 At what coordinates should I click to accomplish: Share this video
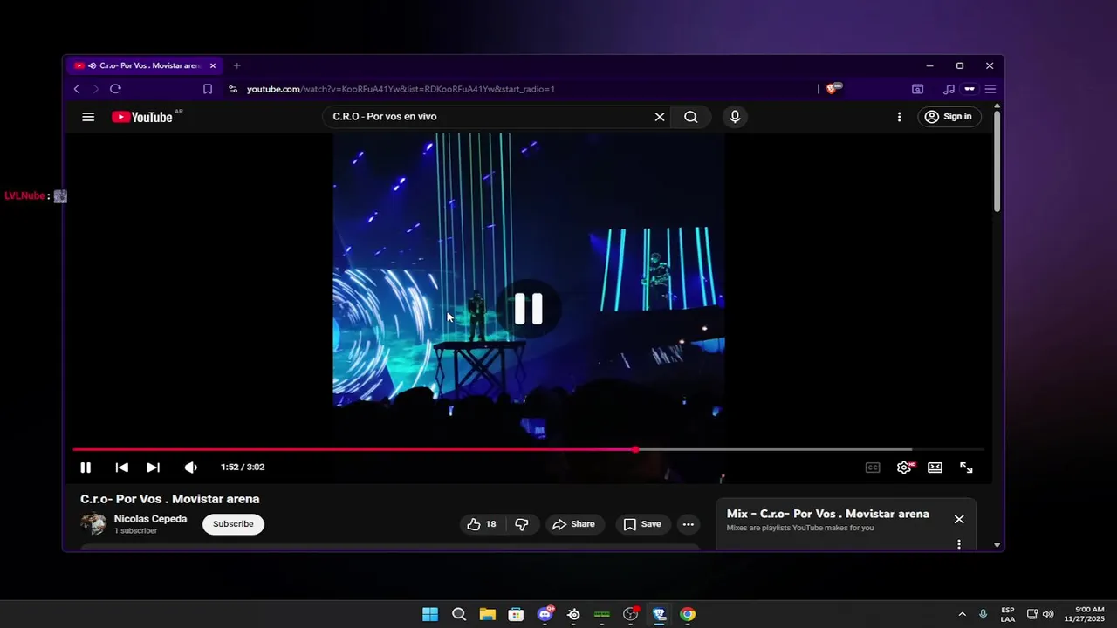(573, 524)
